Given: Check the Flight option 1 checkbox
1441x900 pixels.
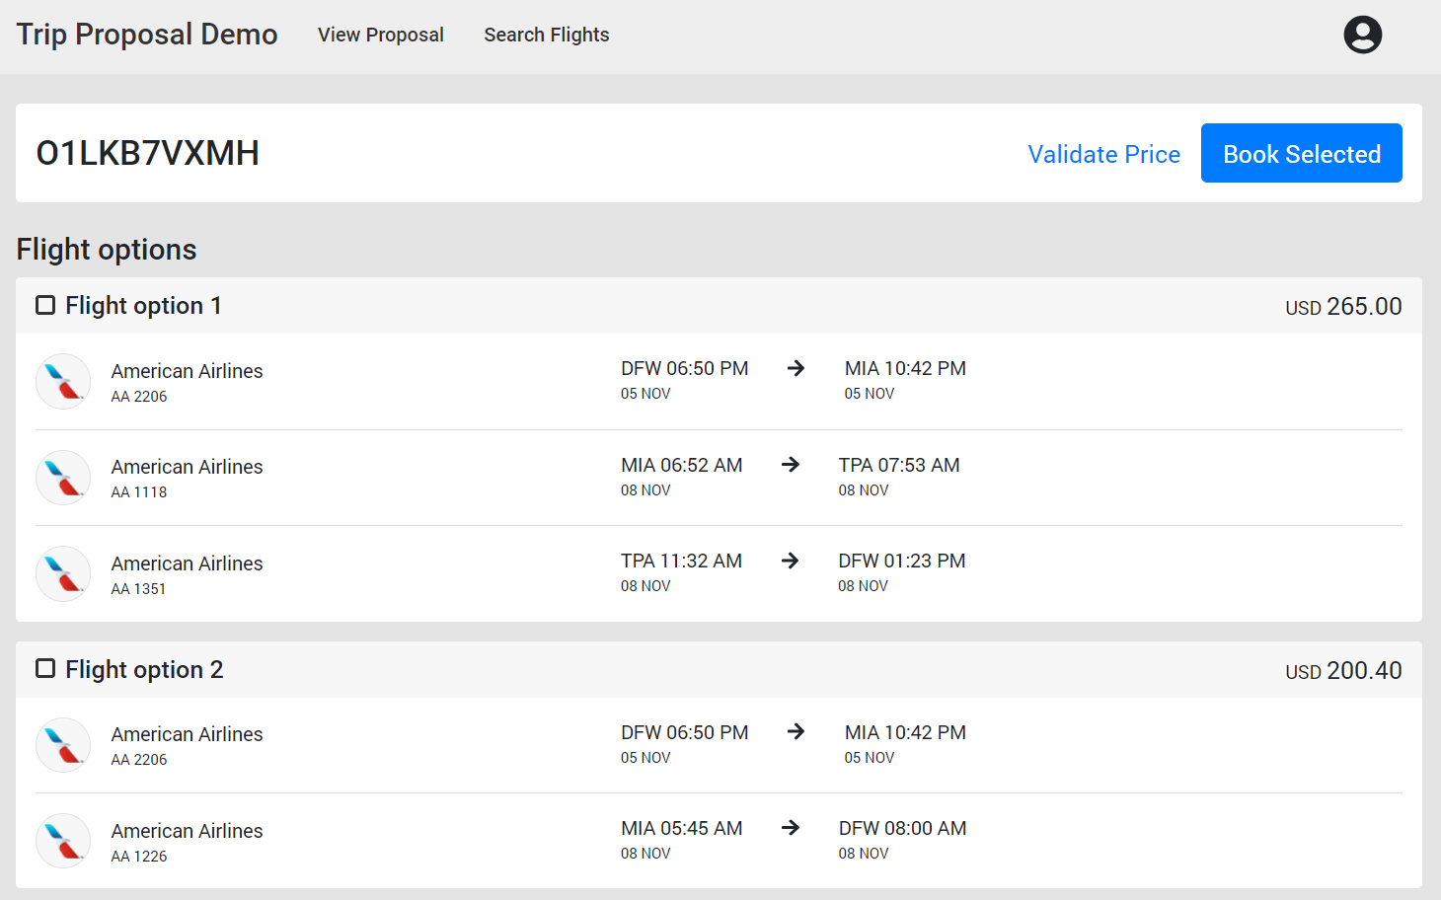Looking at the screenshot, I should [x=45, y=305].
